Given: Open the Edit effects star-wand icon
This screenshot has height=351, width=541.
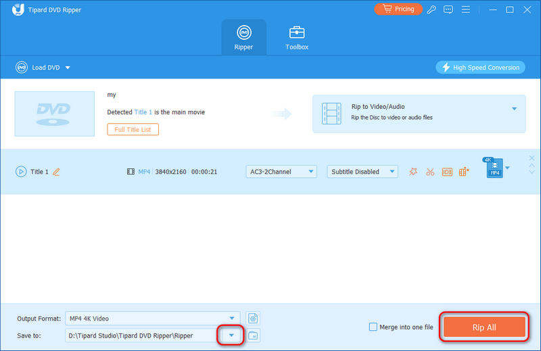Looking at the screenshot, I should (x=413, y=172).
